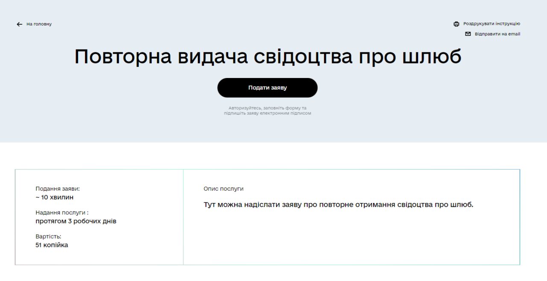Screen dimensions: 547x281
Task: Click the back arrow icon
Action: pyautogui.click(x=19, y=24)
